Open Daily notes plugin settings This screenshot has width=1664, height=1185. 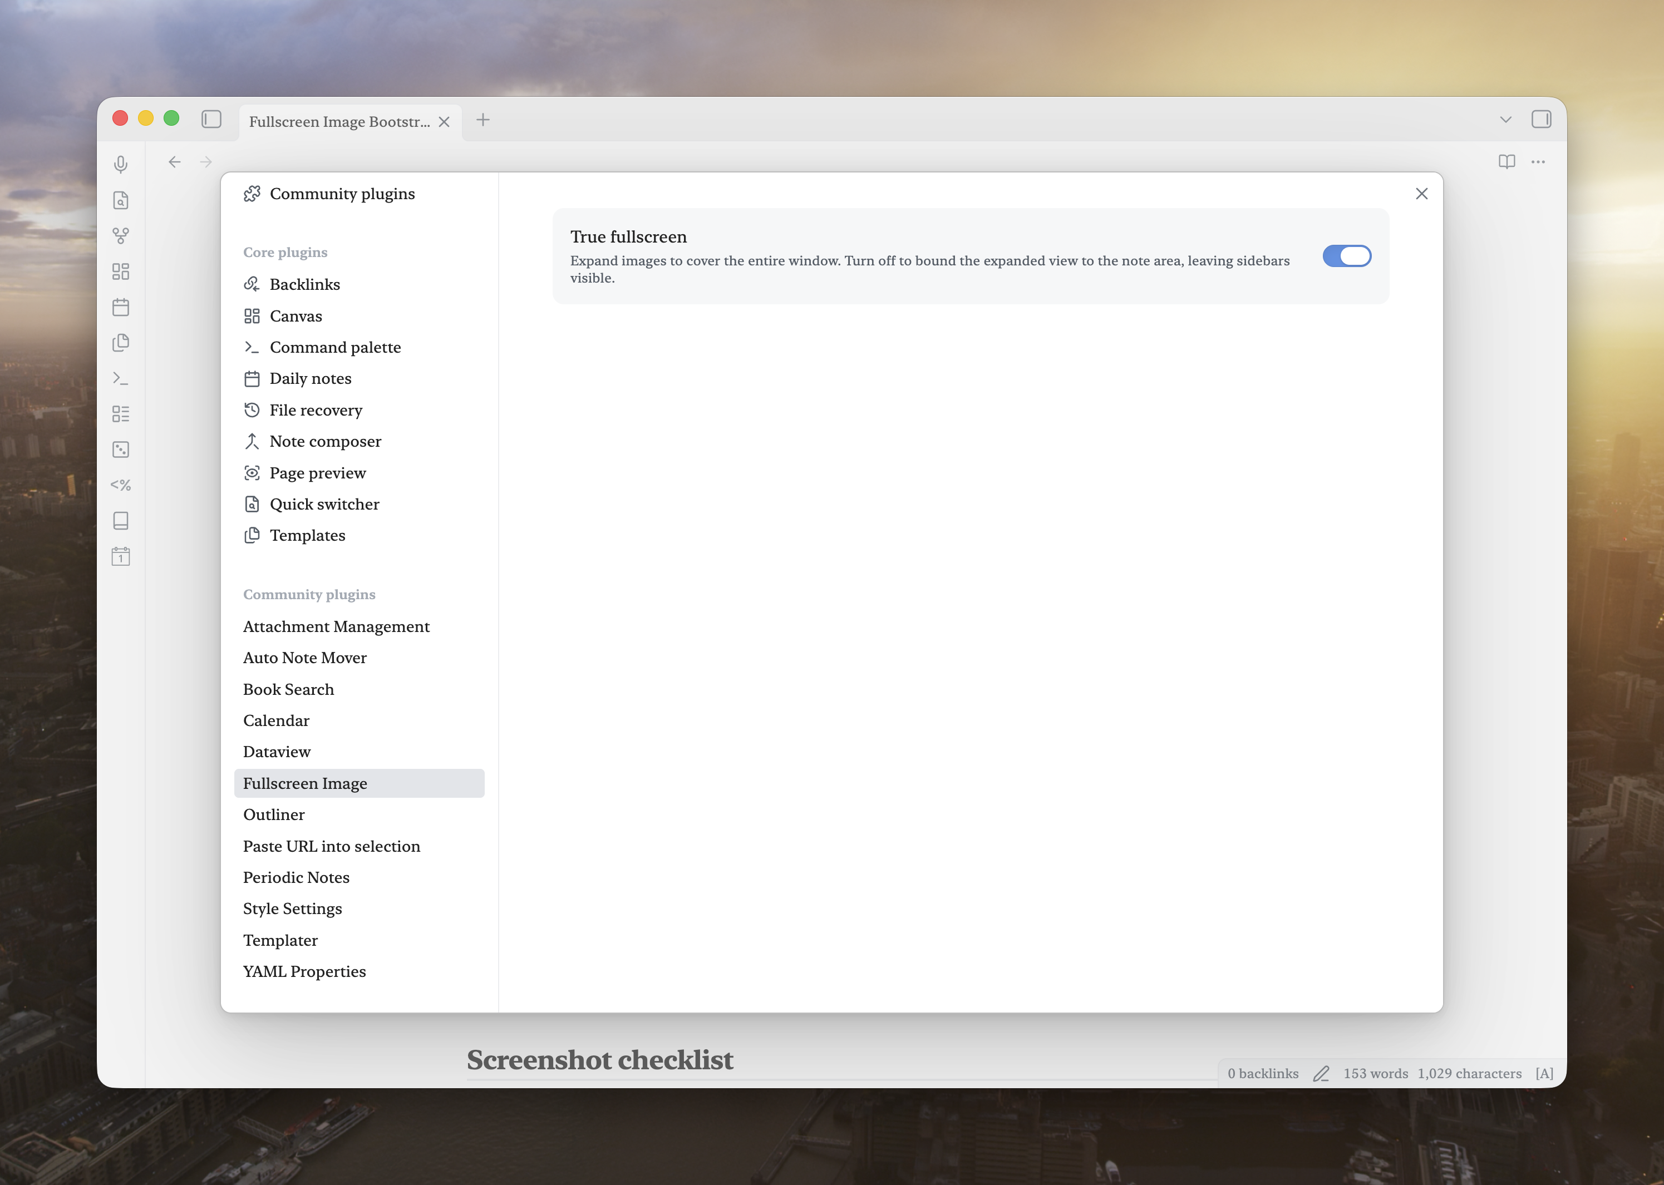pyautogui.click(x=359, y=378)
